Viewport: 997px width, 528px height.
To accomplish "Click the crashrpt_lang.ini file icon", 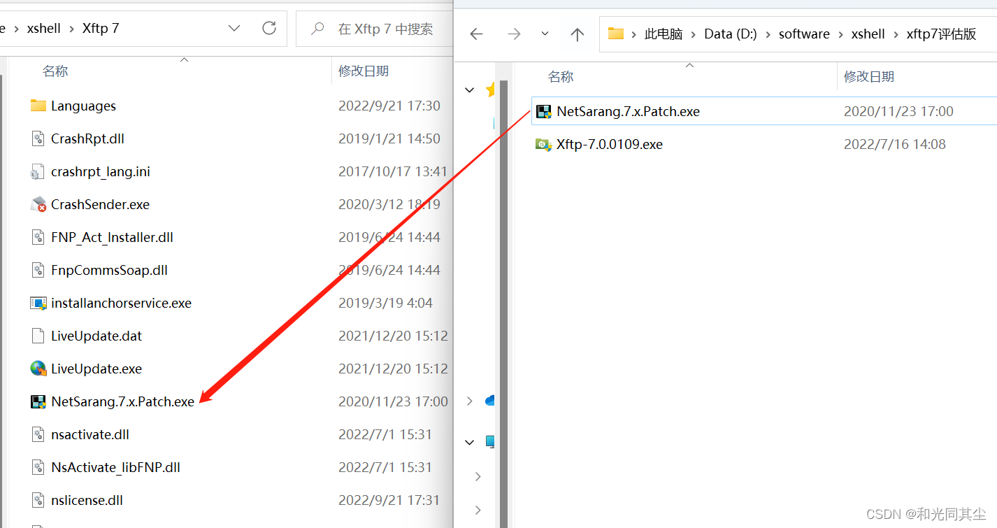I will pyautogui.click(x=38, y=171).
